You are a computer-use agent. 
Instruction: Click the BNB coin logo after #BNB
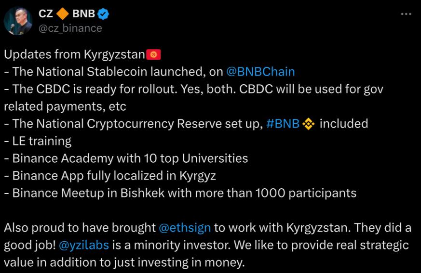tap(309, 124)
